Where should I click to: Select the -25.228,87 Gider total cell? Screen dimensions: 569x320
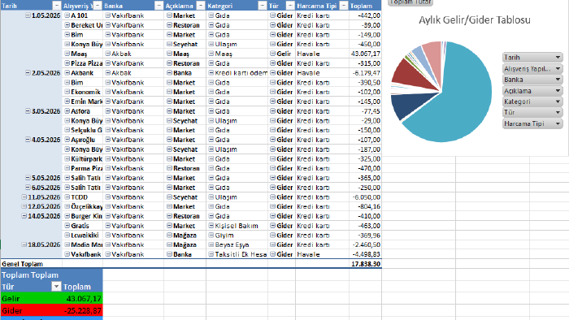tap(82, 310)
